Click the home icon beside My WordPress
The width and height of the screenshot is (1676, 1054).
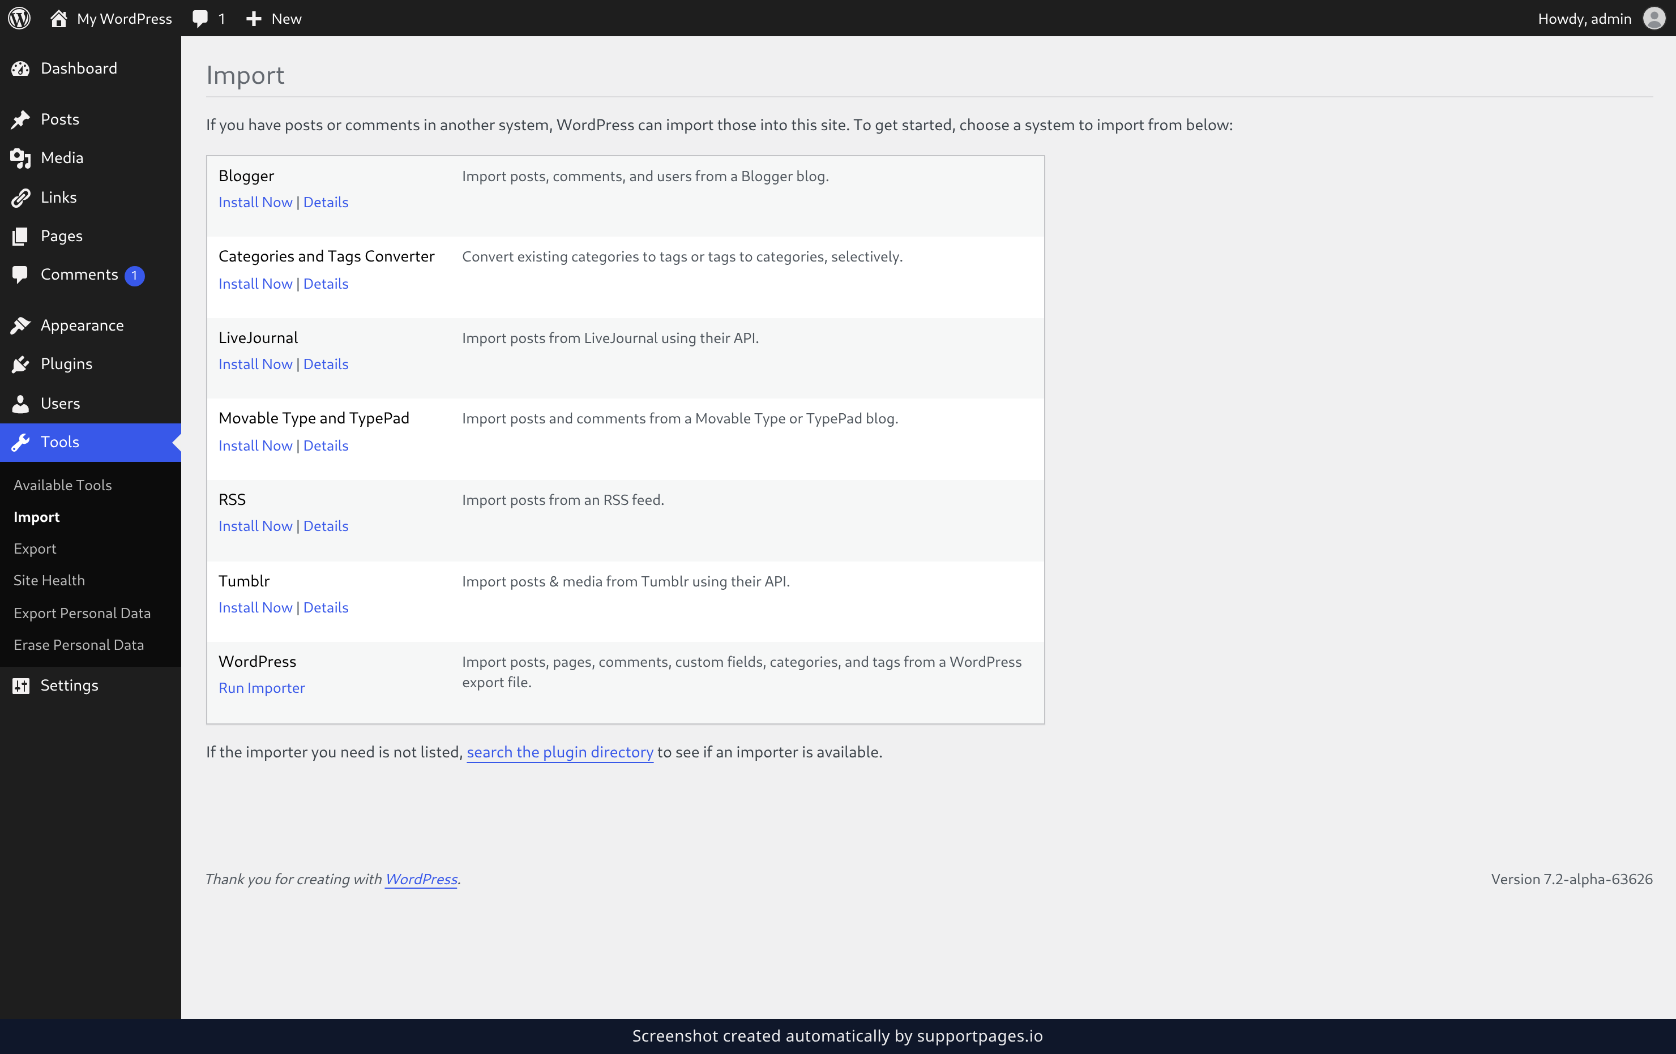point(58,18)
